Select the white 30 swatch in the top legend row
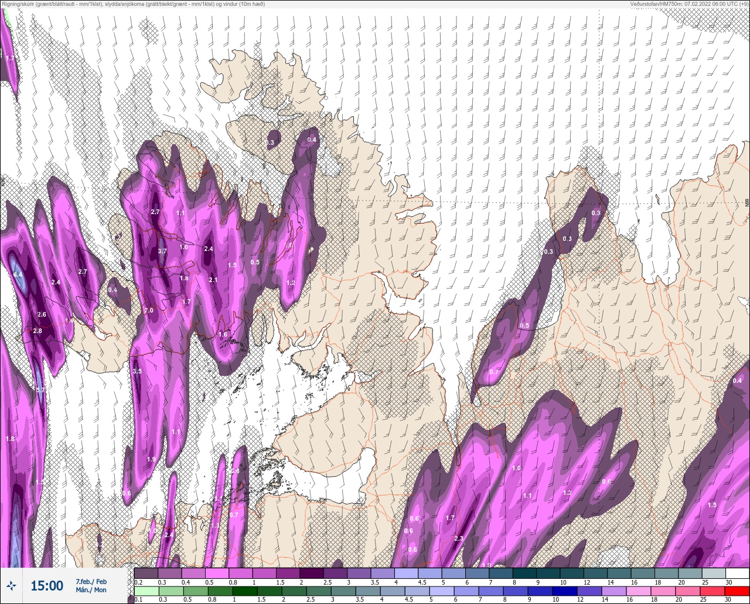The image size is (750, 604). coord(737,573)
